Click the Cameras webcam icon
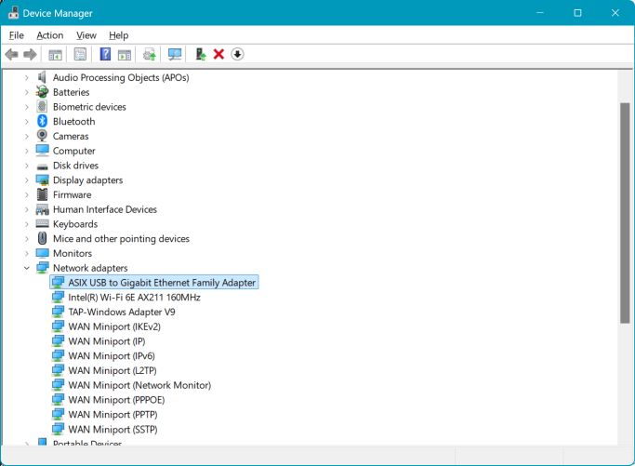 pos(42,136)
